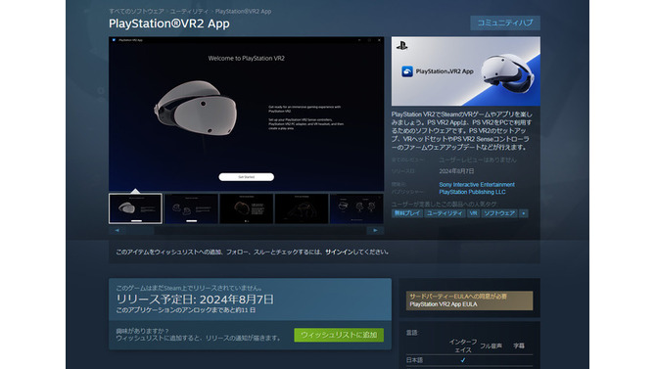Click PlayStation®VR2 App breadcrumb link
This screenshot has height=369, width=656.
pos(243,12)
